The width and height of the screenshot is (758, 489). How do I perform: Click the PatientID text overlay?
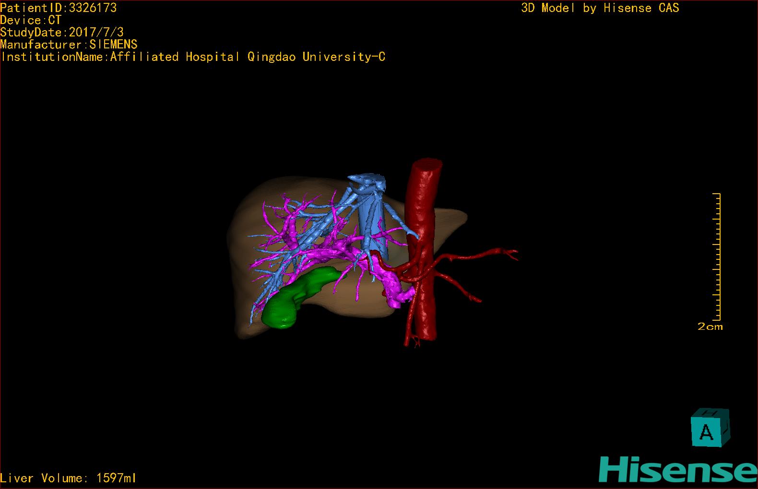(x=58, y=8)
